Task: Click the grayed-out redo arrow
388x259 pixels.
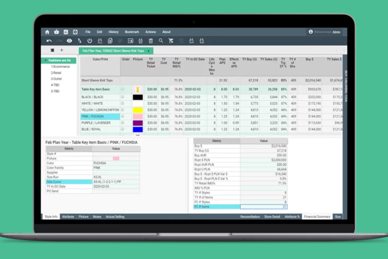Action: pos(59,41)
